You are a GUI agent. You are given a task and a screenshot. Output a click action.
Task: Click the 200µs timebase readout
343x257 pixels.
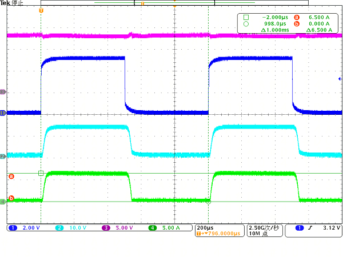205,228
